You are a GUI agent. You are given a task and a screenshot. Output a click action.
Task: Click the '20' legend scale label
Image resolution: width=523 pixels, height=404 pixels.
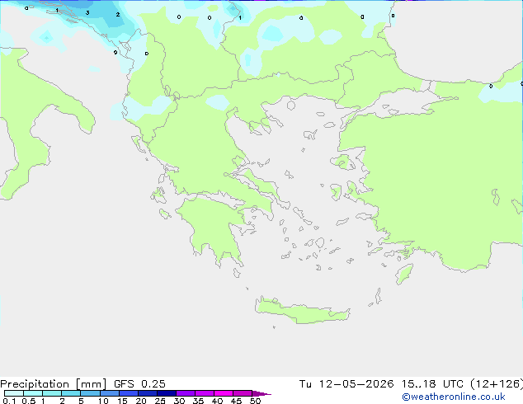(141, 401)
